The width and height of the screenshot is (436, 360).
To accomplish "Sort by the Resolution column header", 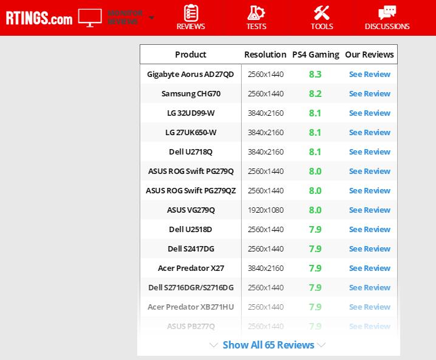I will pyautogui.click(x=265, y=55).
